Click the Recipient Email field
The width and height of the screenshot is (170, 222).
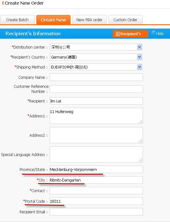pyautogui.click(x=96, y=212)
